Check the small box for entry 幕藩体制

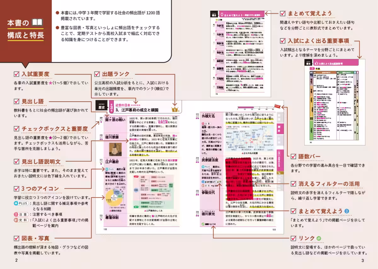point(101,218)
